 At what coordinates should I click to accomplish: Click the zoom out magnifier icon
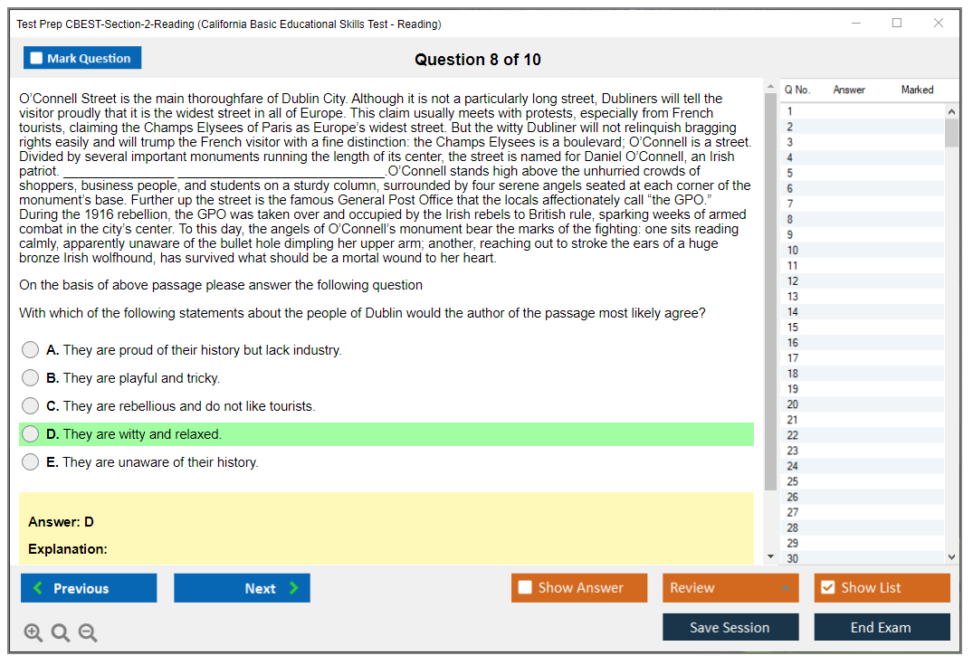point(88,633)
